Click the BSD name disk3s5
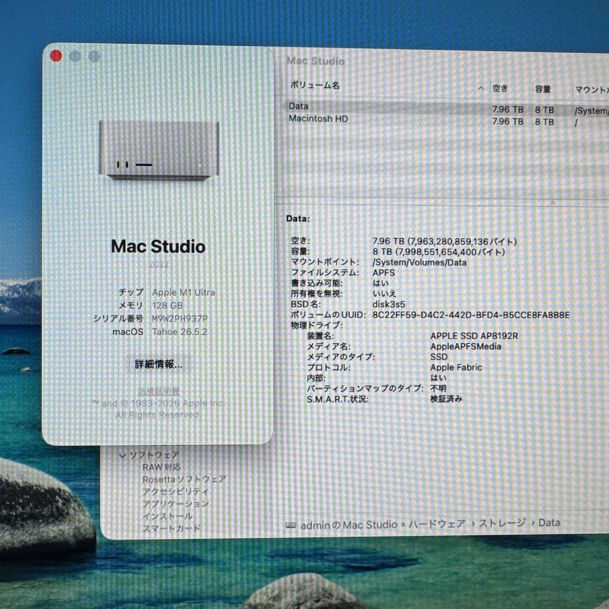The width and height of the screenshot is (609, 609). [389, 304]
